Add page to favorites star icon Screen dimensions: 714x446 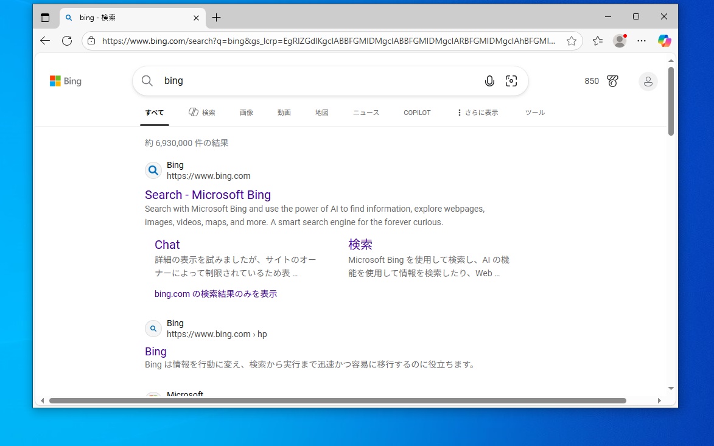point(572,41)
